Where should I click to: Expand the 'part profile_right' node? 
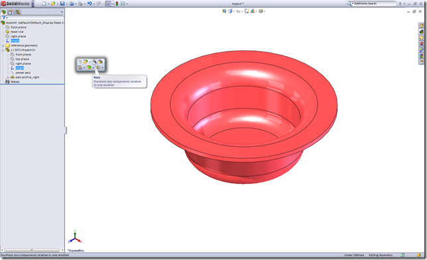pos(8,77)
